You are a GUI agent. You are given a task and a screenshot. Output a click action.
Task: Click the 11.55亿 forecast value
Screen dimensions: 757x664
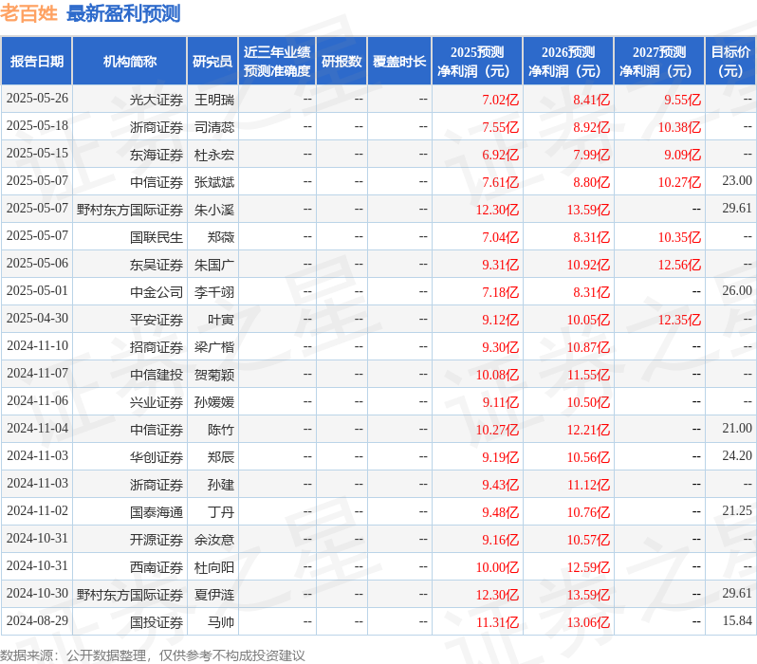(x=588, y=376)
